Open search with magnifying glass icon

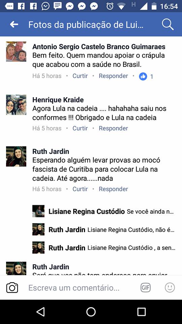[168, 25]
